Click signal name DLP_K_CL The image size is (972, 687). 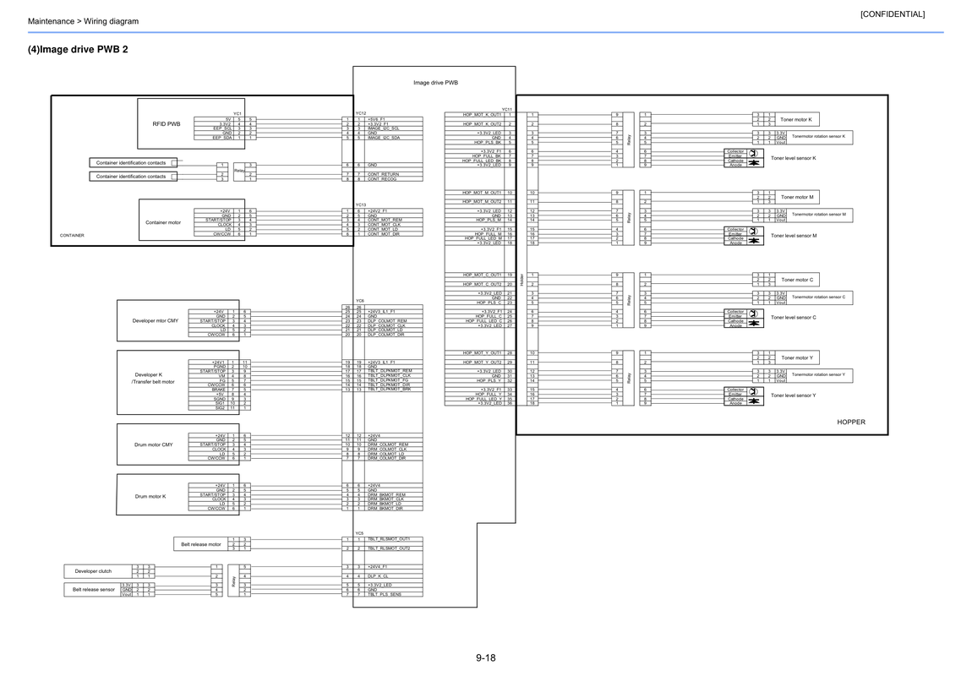[378, 576]
